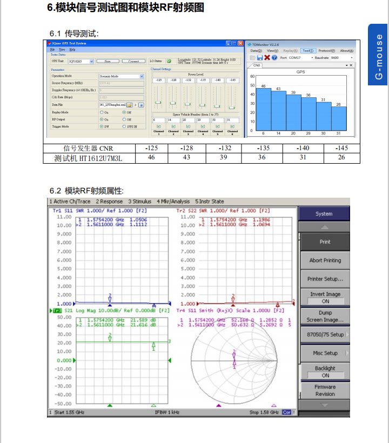Open the 3 Stimulus analyzer menu
The width and height of the screenshot is (389, 443).
(x=139, y=202)
